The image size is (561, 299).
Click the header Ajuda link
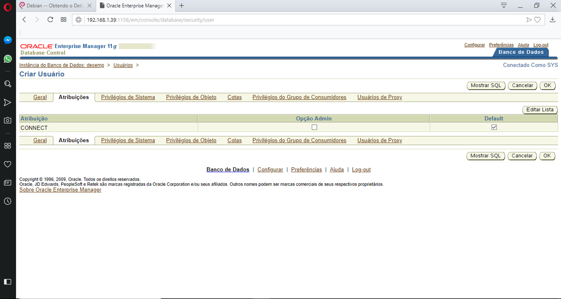pyautogui.click(x=524, y=45)
